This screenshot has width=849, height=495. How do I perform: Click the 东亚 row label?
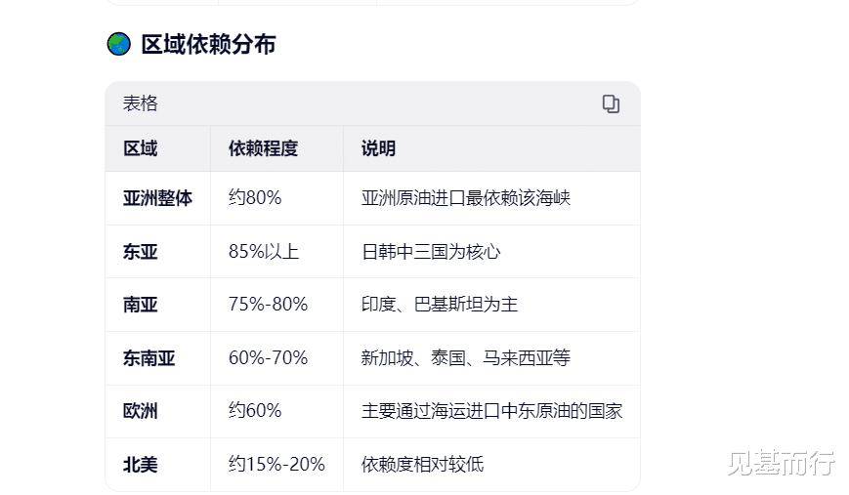[x=140, y=252]
